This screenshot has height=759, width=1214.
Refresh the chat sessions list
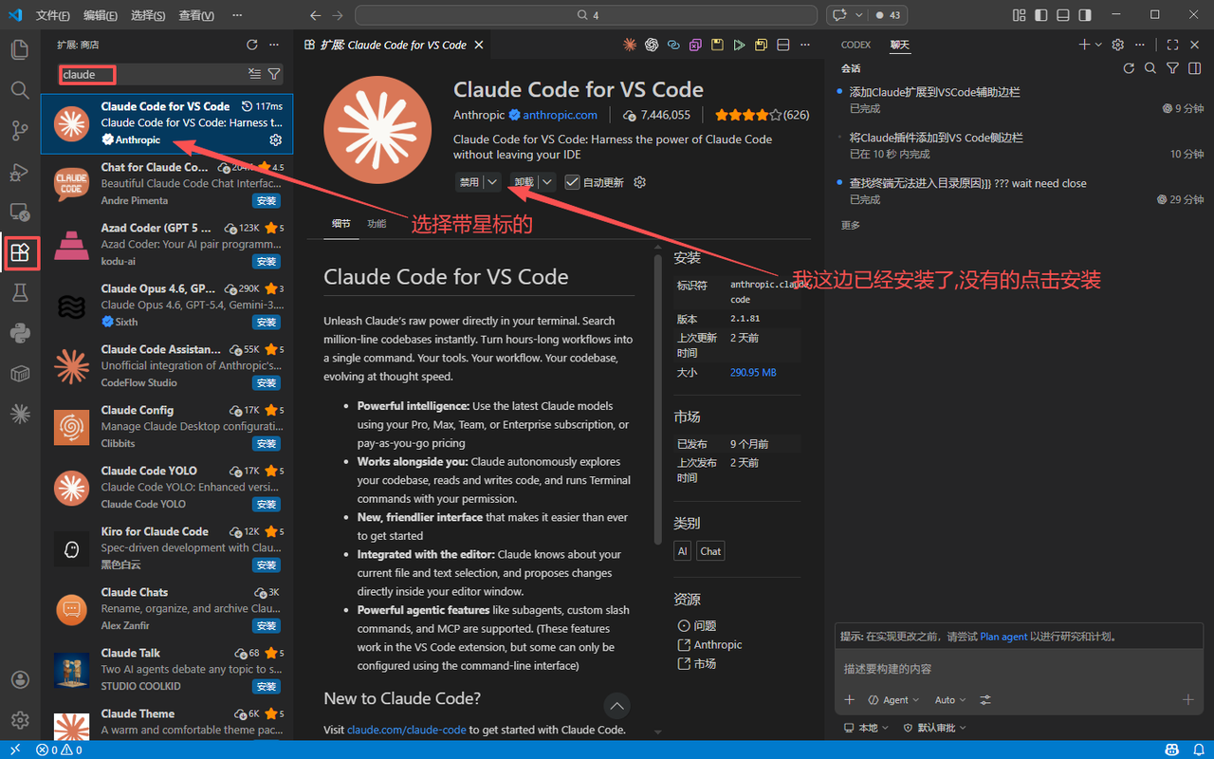tap(1129, 68)
